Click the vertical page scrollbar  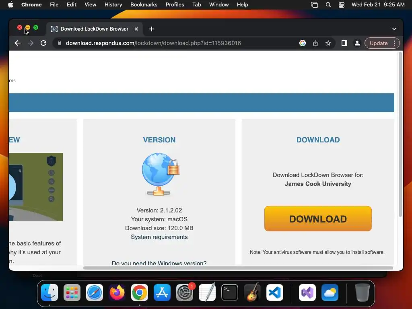point(400,134)
